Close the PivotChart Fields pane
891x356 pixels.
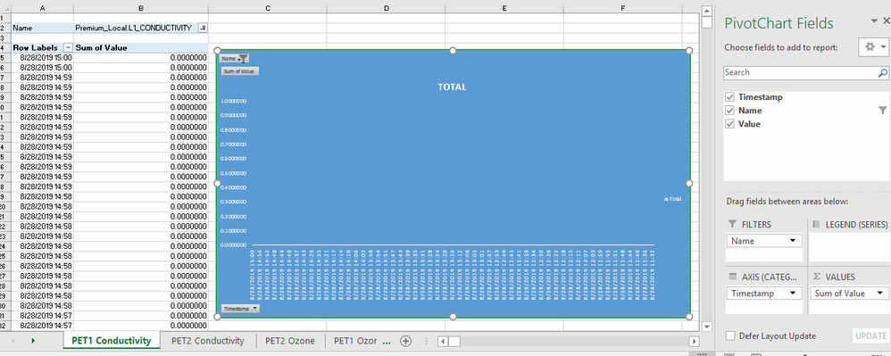click(x=887, y=21)
